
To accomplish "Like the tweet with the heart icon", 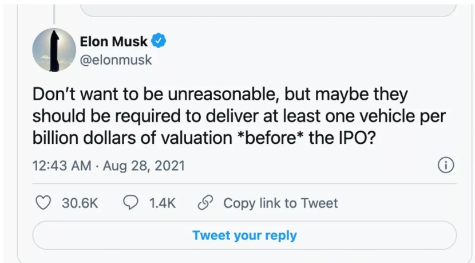I will (x=43, y=203).
